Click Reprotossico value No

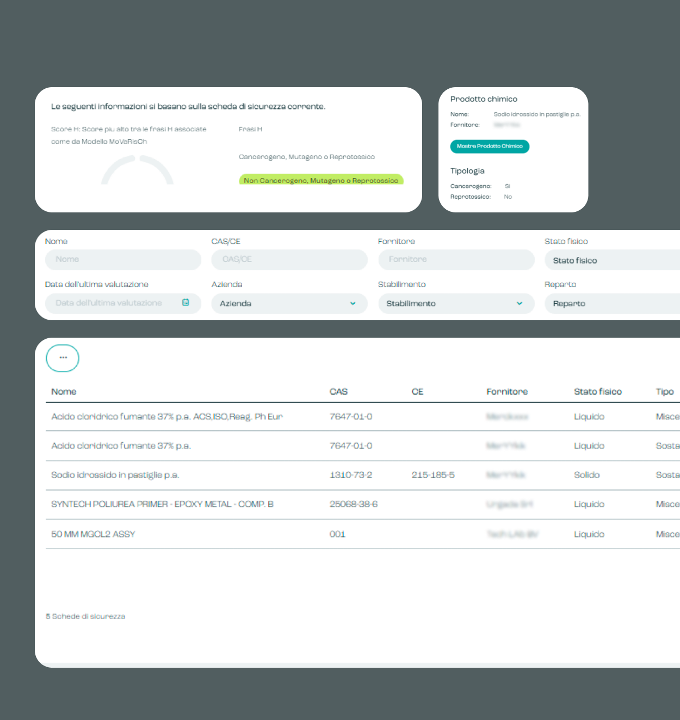(x=508, y=197)
